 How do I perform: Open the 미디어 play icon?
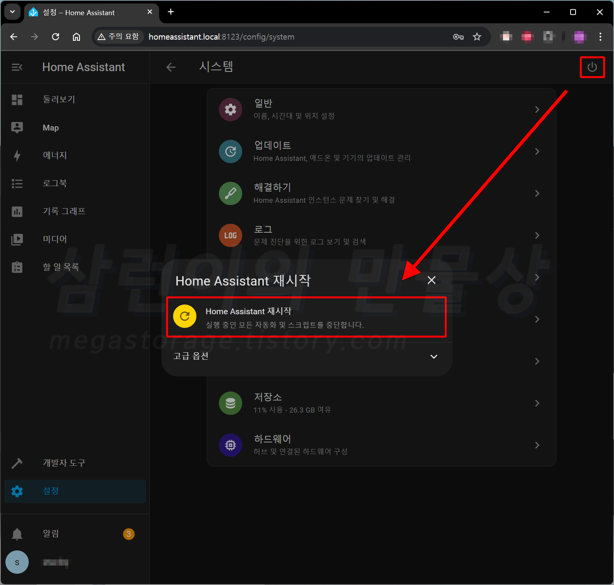pyautogui.click(x=17, y=239)
